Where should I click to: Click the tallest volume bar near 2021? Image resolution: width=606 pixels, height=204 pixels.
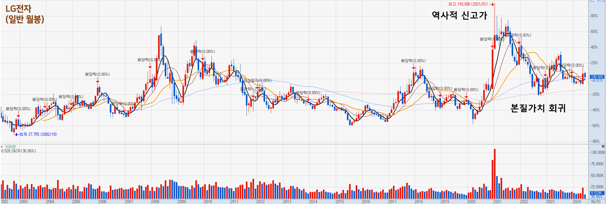495,174
